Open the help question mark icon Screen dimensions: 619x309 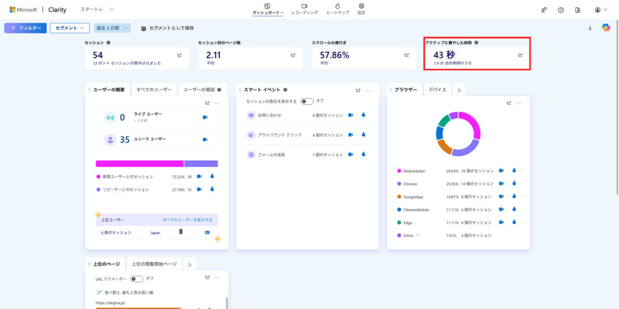(560, 10)
